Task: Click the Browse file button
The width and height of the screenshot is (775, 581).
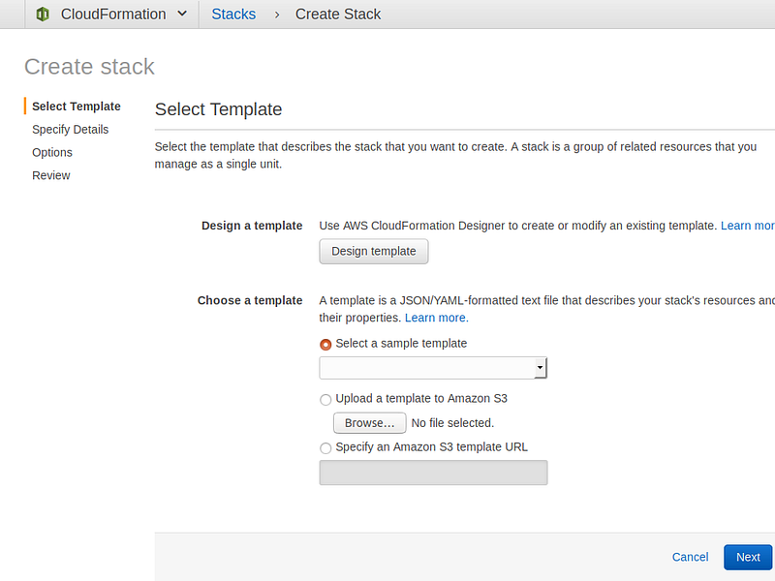Action: (370, 423)
